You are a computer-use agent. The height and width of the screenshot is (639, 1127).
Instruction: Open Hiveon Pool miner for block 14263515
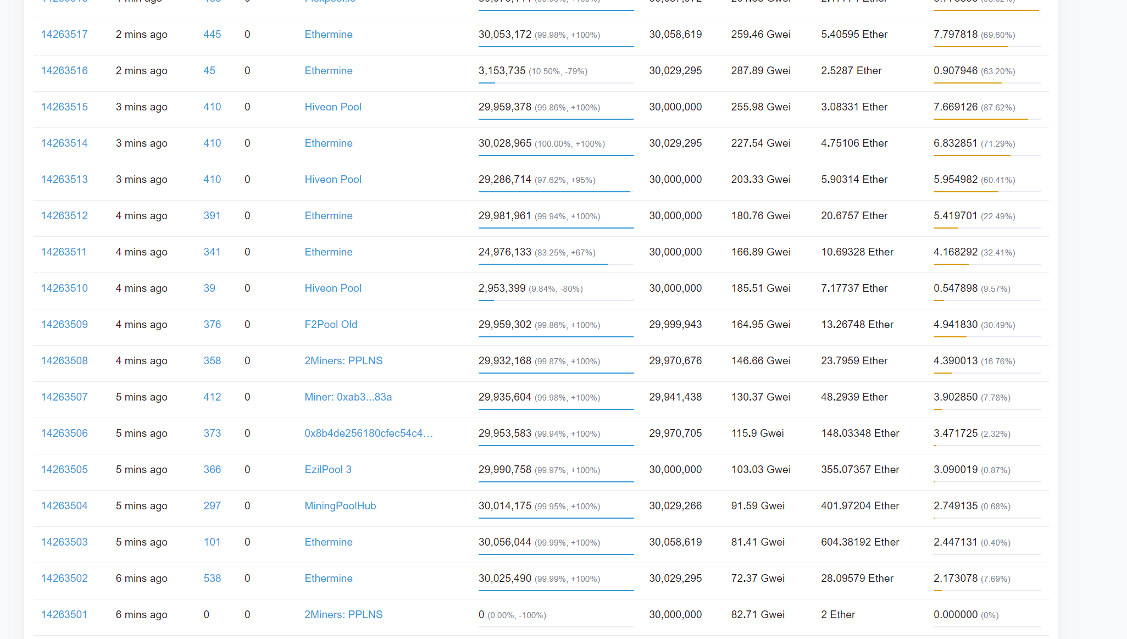coord(333,107)
